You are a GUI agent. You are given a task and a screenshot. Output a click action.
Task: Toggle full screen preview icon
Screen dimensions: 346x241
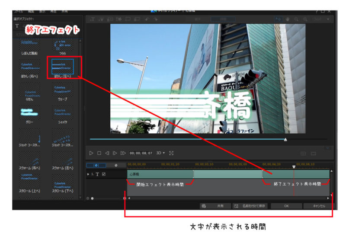tap(172, 153)
